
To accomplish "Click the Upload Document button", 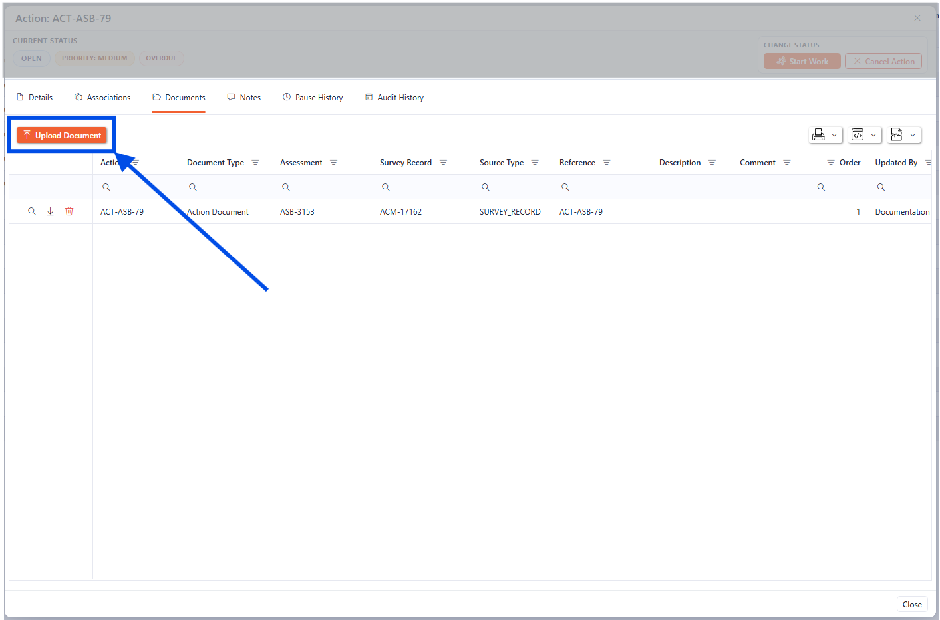I will [x=61, y=135].
